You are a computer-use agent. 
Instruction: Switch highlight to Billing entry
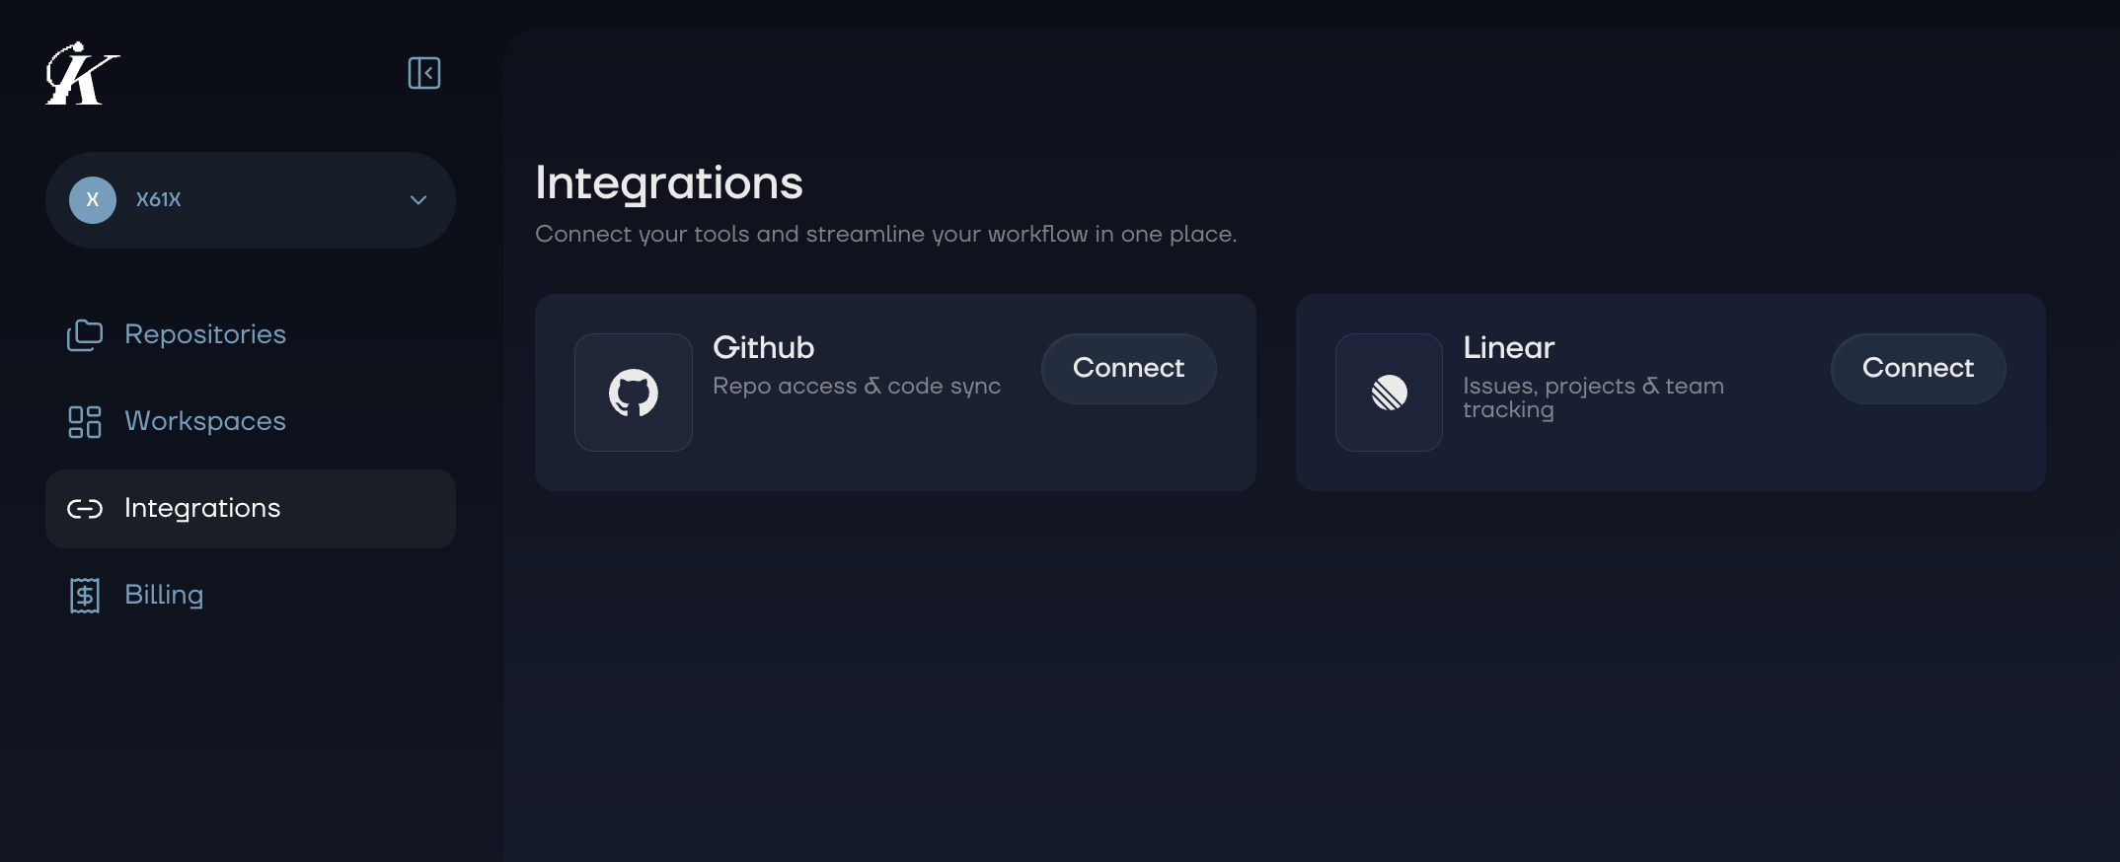click(163, 595)
